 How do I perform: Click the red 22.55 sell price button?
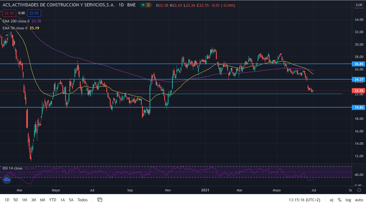(x=9, y=13)
